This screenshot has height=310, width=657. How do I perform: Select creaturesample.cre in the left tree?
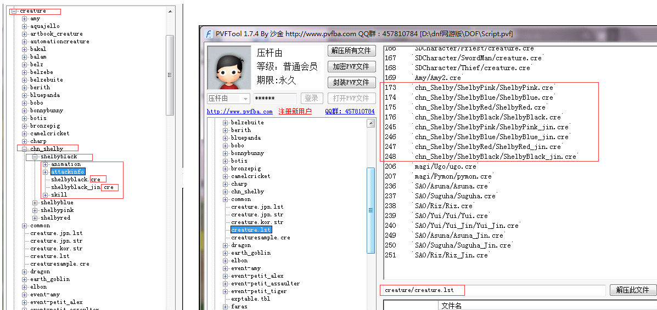pos(59,263)
